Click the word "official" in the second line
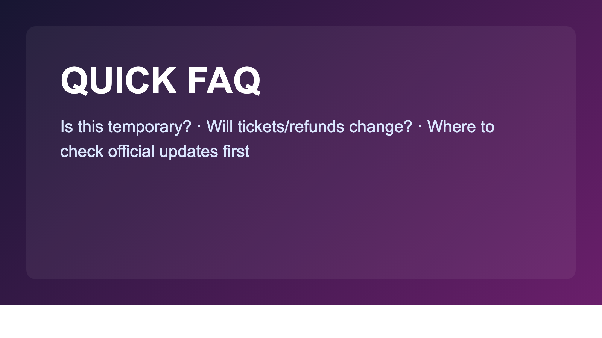Screen dimensions: 602x338 pos(131,152)
